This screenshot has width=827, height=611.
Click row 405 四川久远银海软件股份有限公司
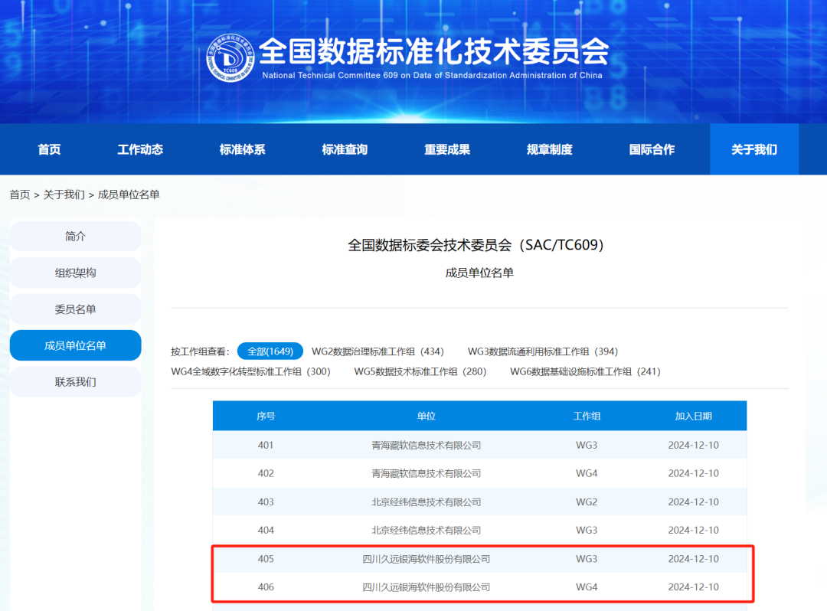point(426,559)
